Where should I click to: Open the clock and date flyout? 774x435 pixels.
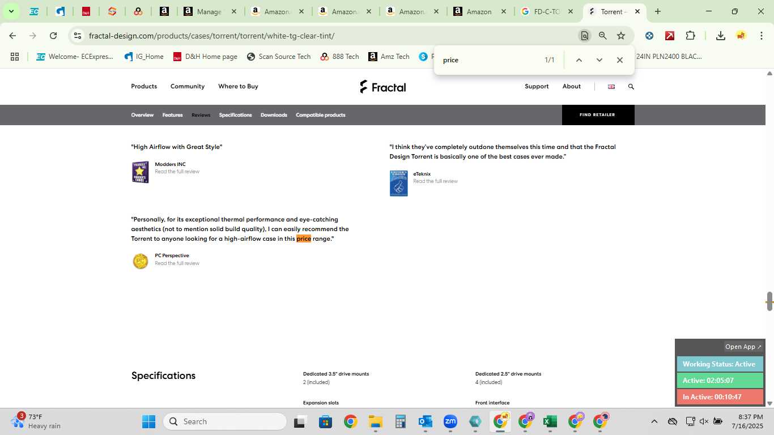(747, 421)
